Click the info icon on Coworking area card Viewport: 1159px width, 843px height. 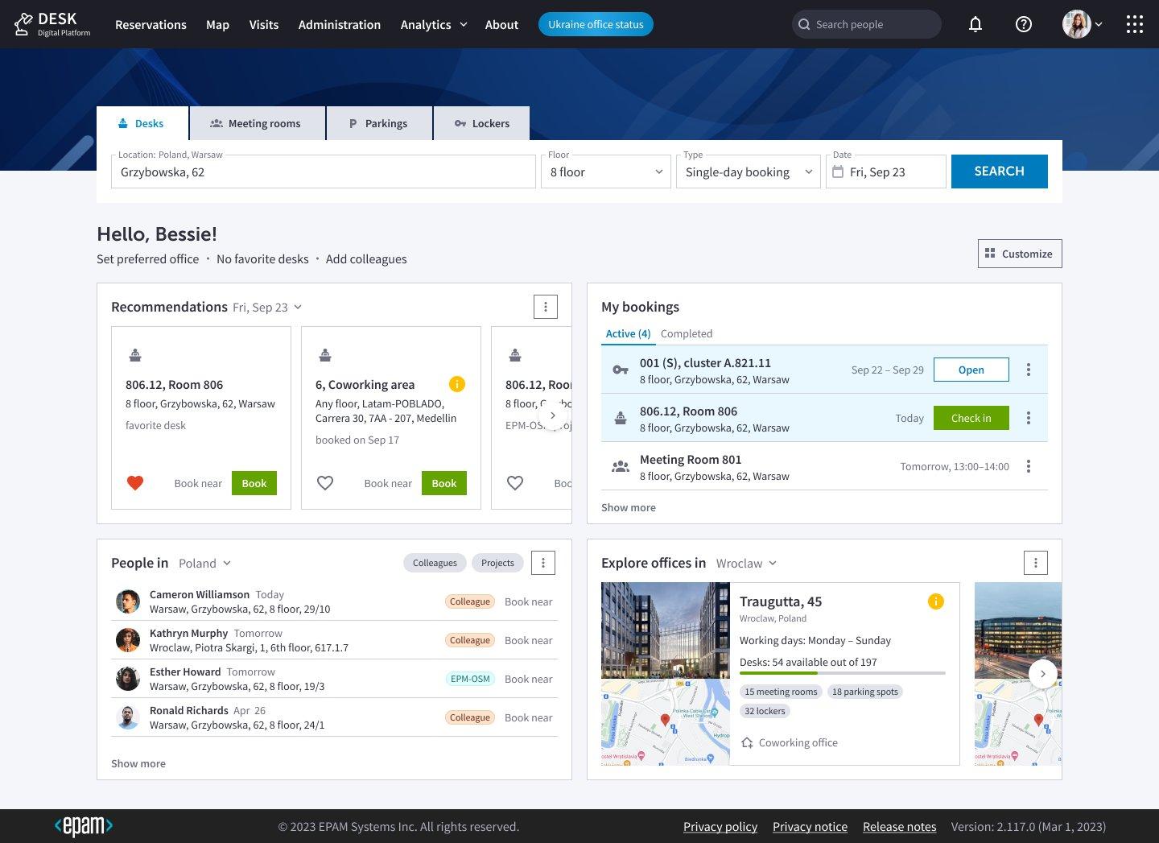[456, 384]
